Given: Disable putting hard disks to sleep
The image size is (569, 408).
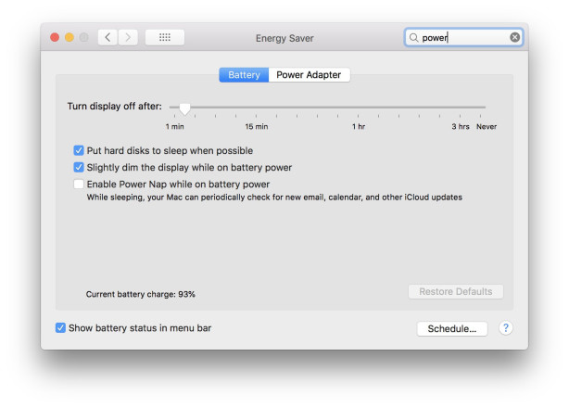Looking at the screenshot, I should pyautogui.click(x=79, y=150).
